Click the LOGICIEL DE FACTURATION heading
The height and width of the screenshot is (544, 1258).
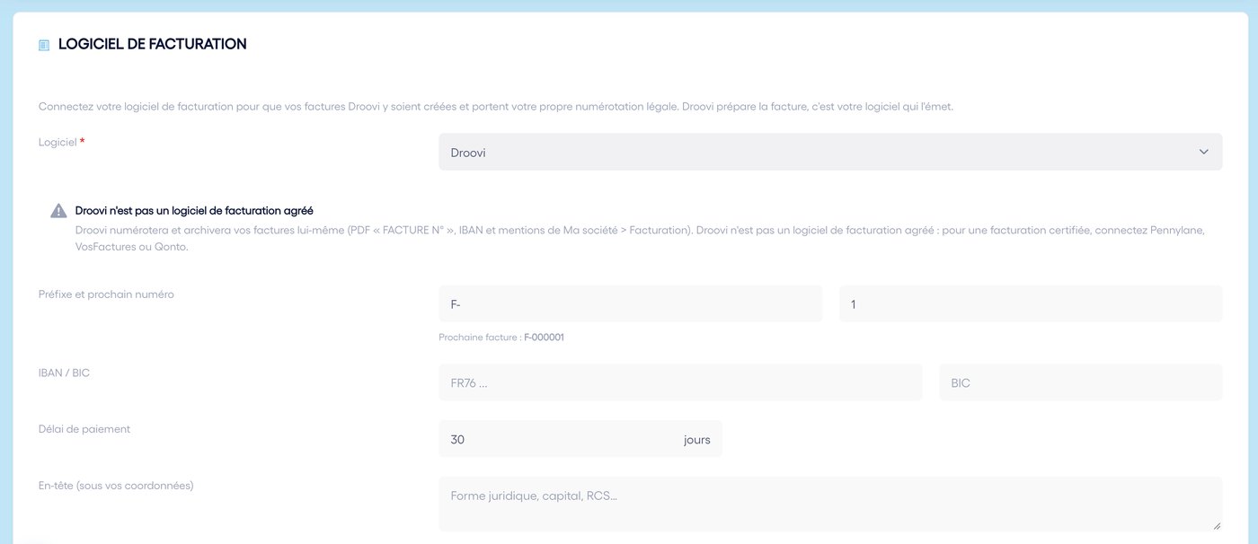(x=152, y=44)
